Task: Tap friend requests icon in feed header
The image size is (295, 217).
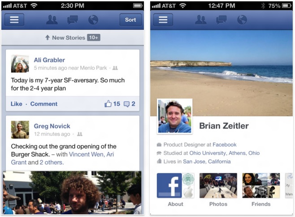Action: pyautogui.click(x=52, y=20)
